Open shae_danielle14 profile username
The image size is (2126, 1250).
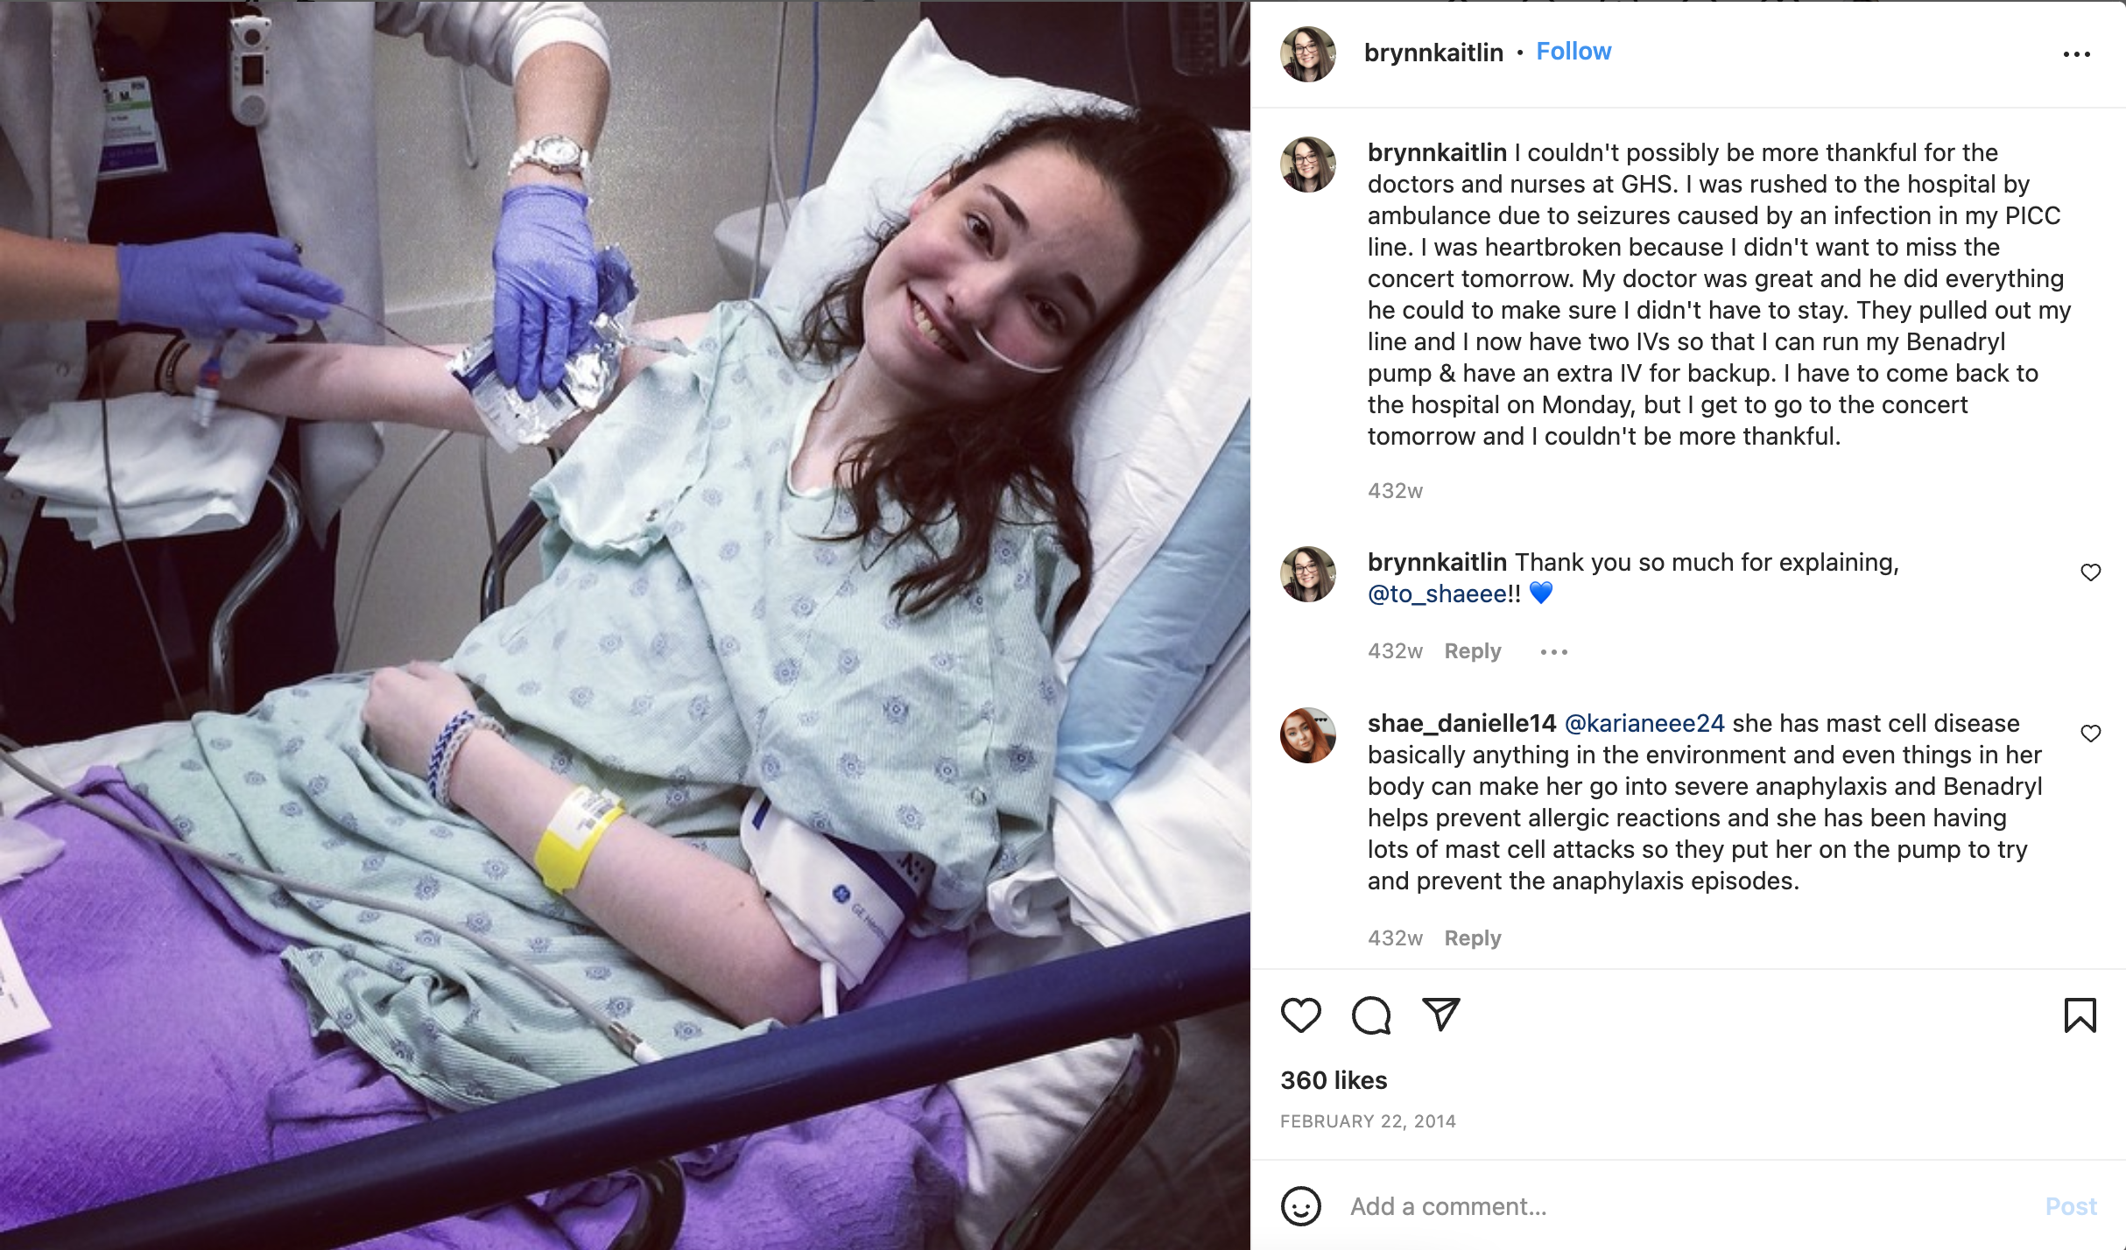[x=1461, y=723]
